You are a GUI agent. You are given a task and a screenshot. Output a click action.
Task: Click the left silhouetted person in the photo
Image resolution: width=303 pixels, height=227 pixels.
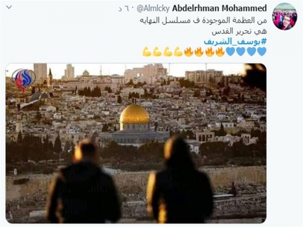[x=83, y=182]
